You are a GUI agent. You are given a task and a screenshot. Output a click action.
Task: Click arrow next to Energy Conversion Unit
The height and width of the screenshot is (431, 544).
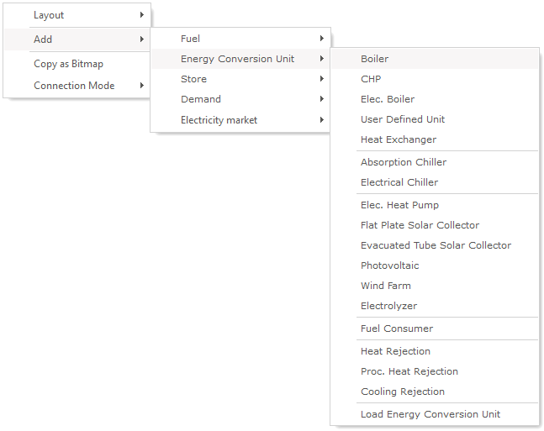point(322,58)
